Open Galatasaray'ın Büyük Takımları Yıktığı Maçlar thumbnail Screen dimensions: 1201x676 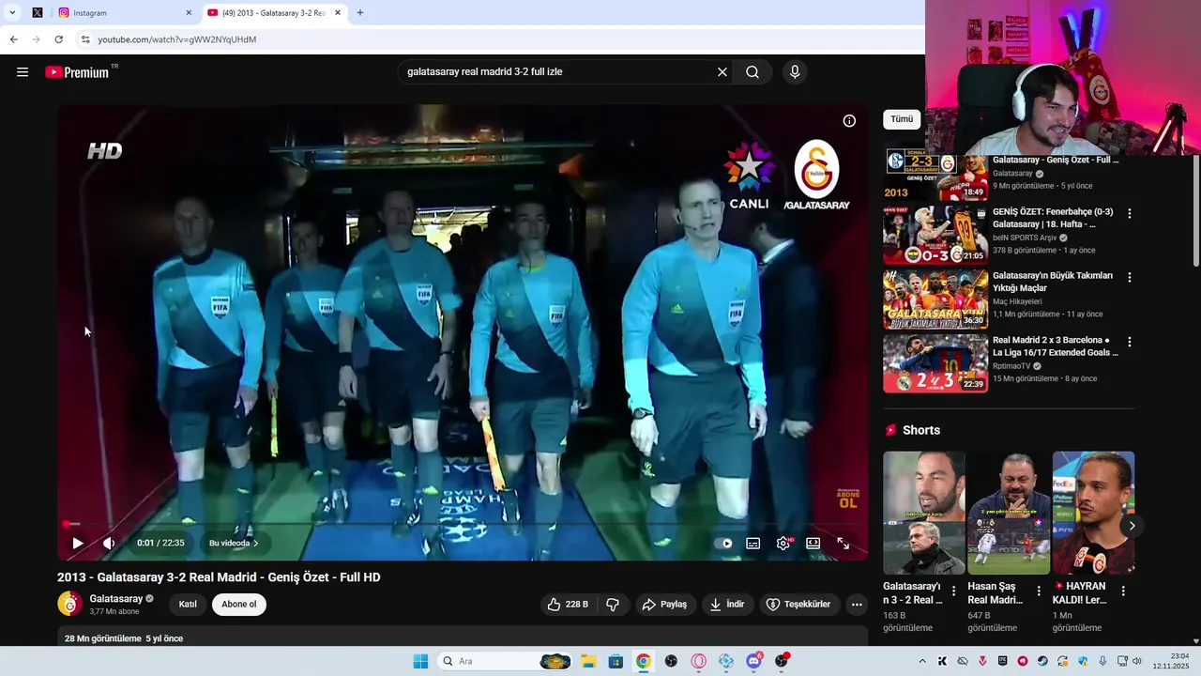(x=935, y=300)
